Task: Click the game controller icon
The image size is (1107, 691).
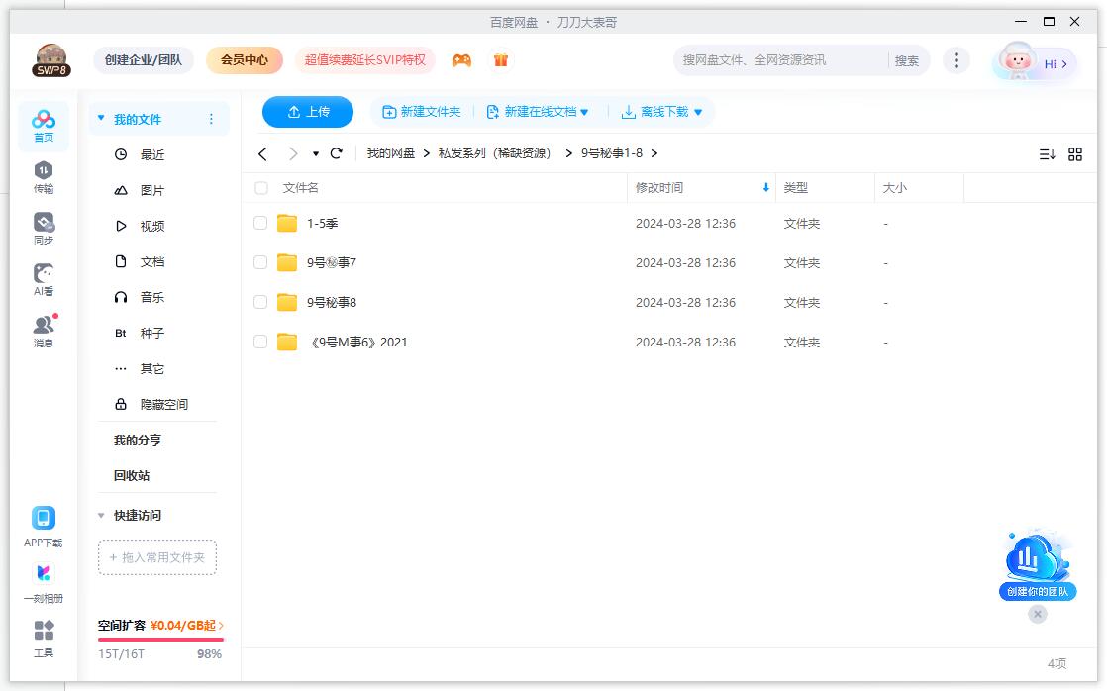Action: point(461,60)
